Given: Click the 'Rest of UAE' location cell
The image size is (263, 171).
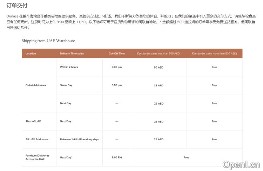Looking at the screenshot, I should tap(33, 121).
